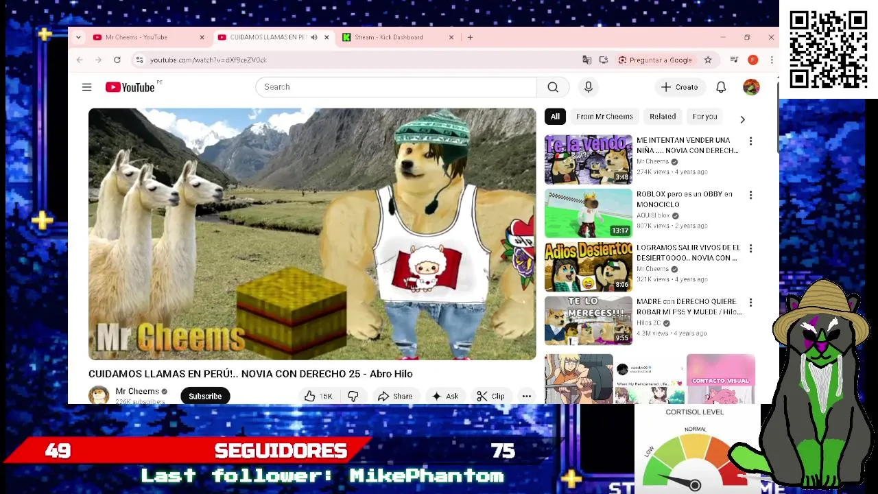The width and height of the screenshot is (878, 494).
Task: Dislike the video
Action: pos(353,396)
